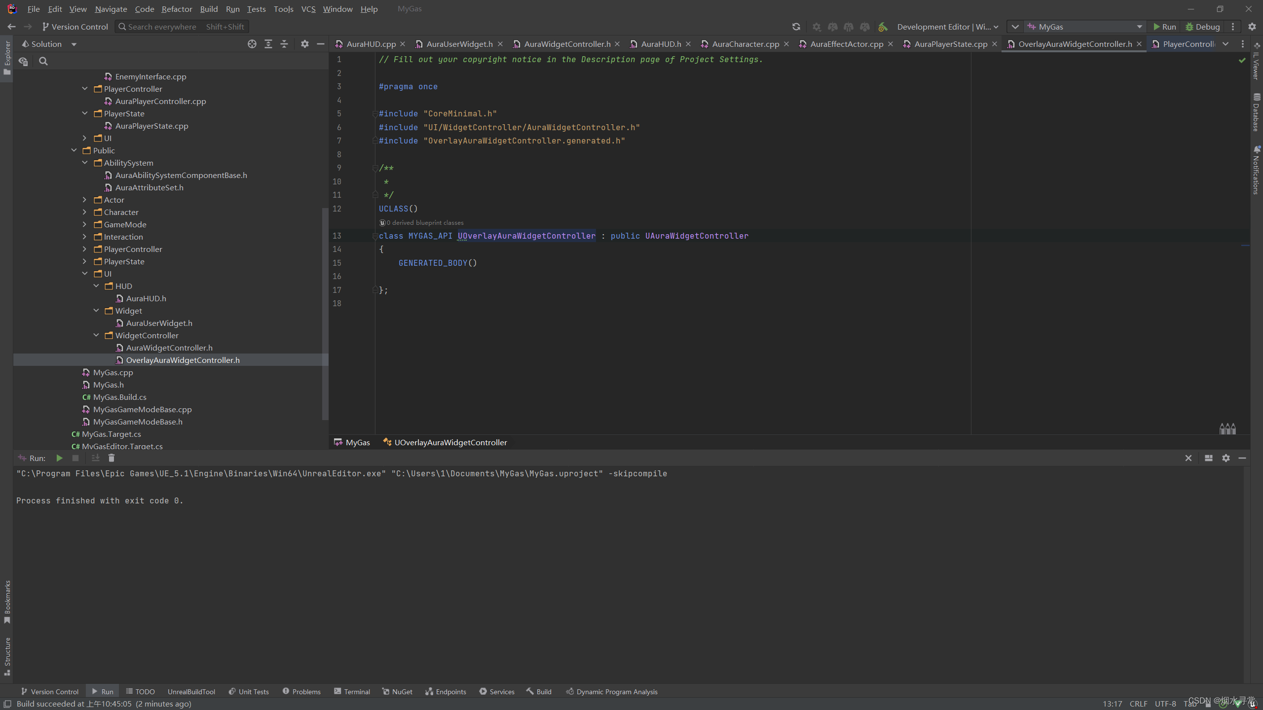This screenshot has height=710, width=1263.
Task: Expand the Character folder in the tree
Action: 85,212
